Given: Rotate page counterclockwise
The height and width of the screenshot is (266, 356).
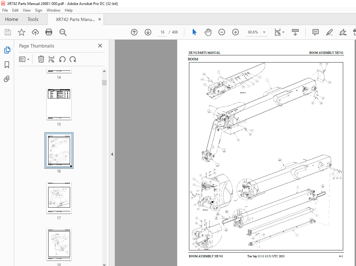Looking at the screenshot, I should click(x=62, y=59).
